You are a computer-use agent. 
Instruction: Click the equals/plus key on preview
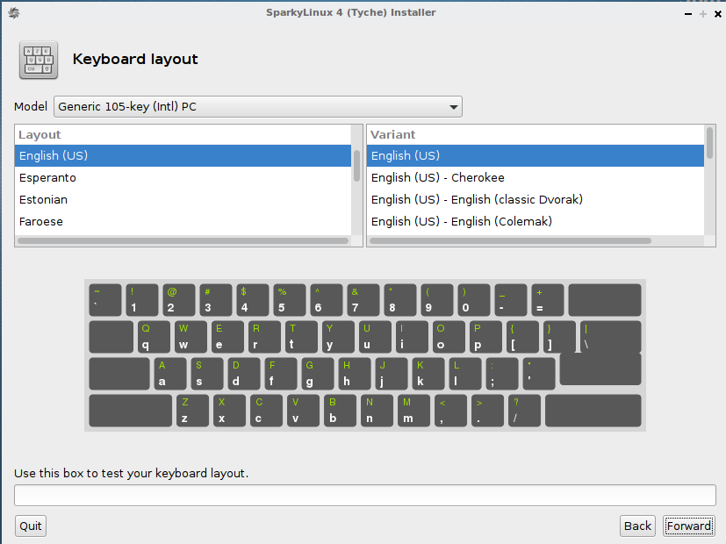pos(548,300)
